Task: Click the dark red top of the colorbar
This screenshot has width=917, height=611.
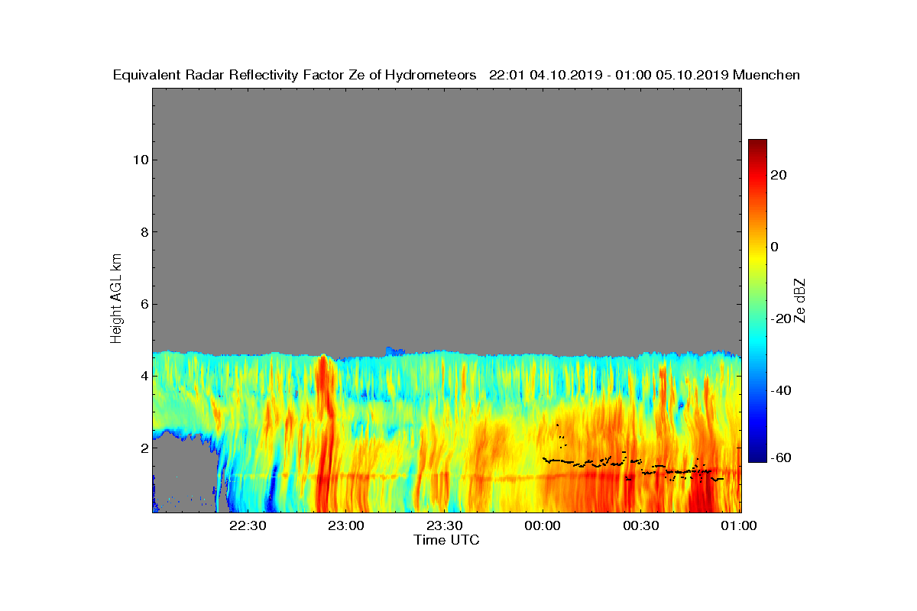Action: tap(757, 144)
